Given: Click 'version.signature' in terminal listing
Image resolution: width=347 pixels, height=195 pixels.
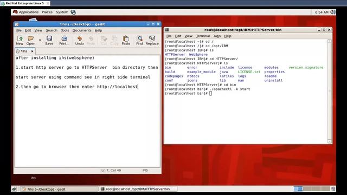Looking at the screenshot, I should tap(306, 67).
